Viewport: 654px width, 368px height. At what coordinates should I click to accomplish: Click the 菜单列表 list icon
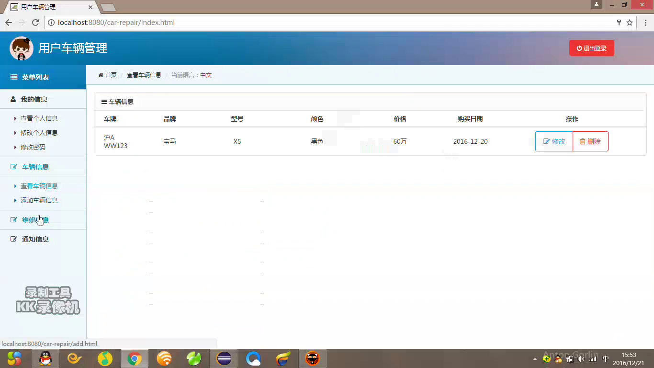(14, 77)
